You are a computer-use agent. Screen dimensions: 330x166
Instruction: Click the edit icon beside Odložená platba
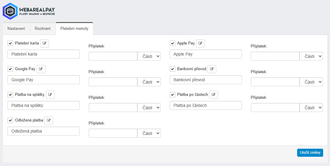pos(49,120)
